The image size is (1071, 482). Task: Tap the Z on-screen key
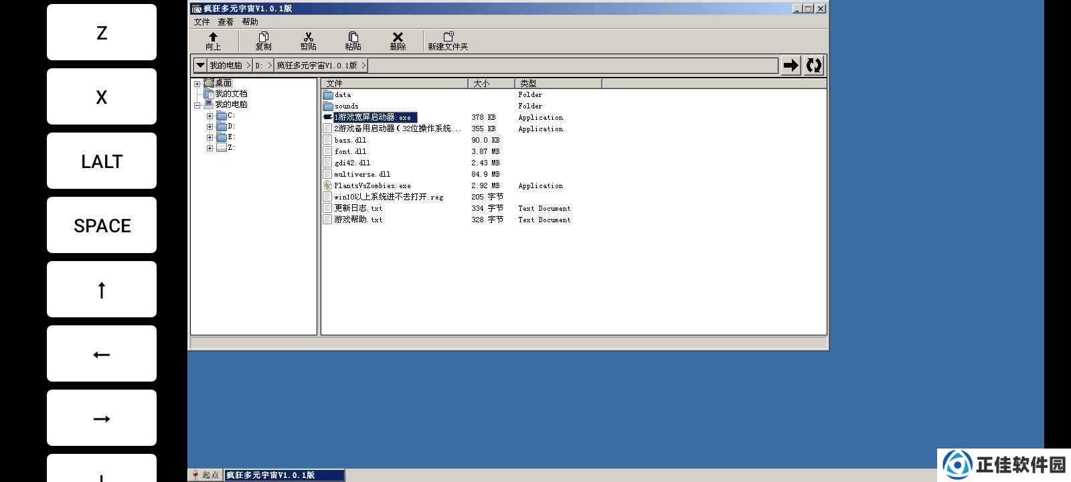(102, 32)
